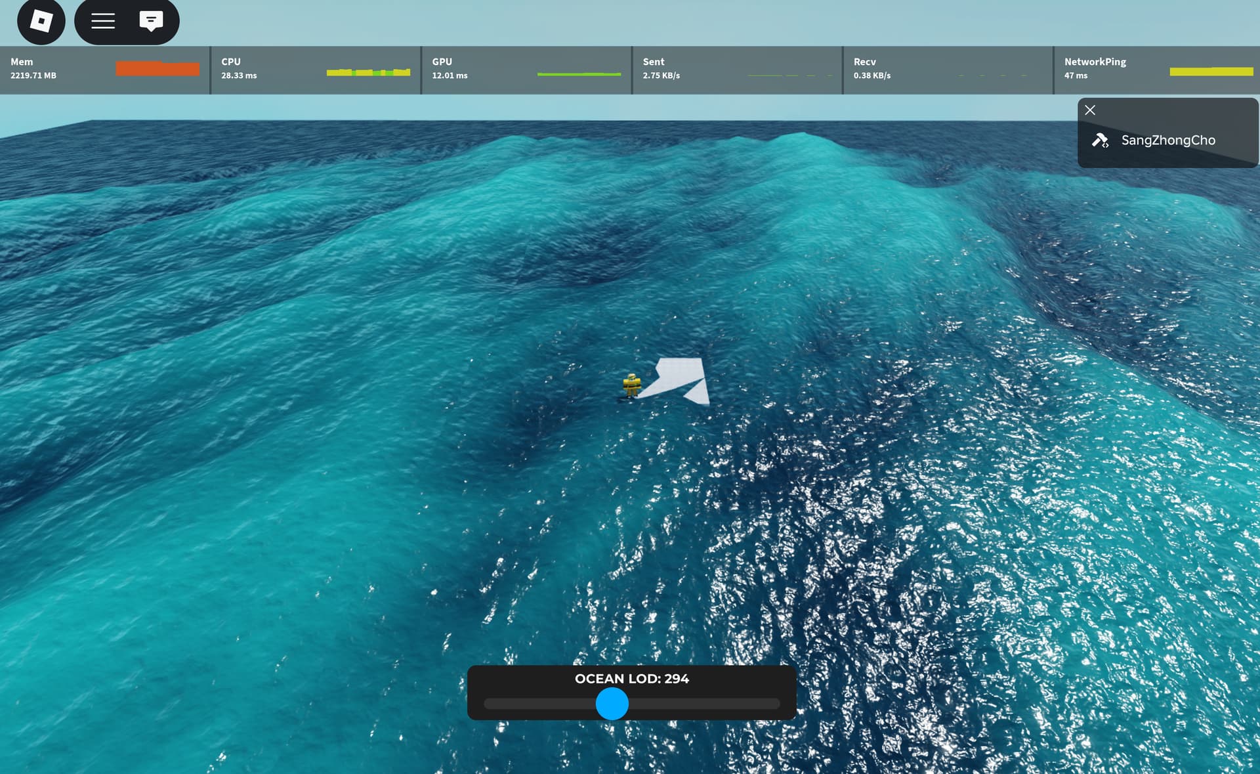Open the hamburger menu icon
The height and width of the screenshot is (774, 1260).
pos(102,21)
